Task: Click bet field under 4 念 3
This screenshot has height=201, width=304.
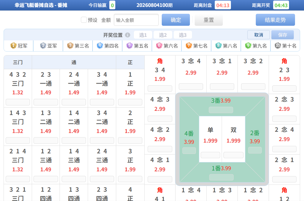Action: click(160, 119)
